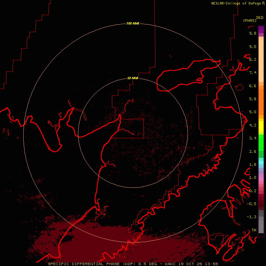
Task: Click the KAKC station identifier
Action: pos(171,264)
